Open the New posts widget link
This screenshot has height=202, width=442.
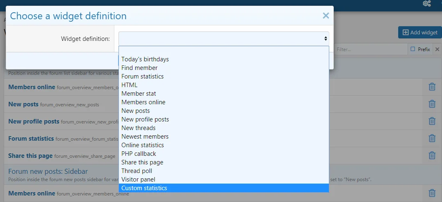pos(23,104)
